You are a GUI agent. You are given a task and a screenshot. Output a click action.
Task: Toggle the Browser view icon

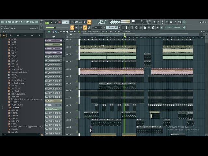(x=140, y=27)
